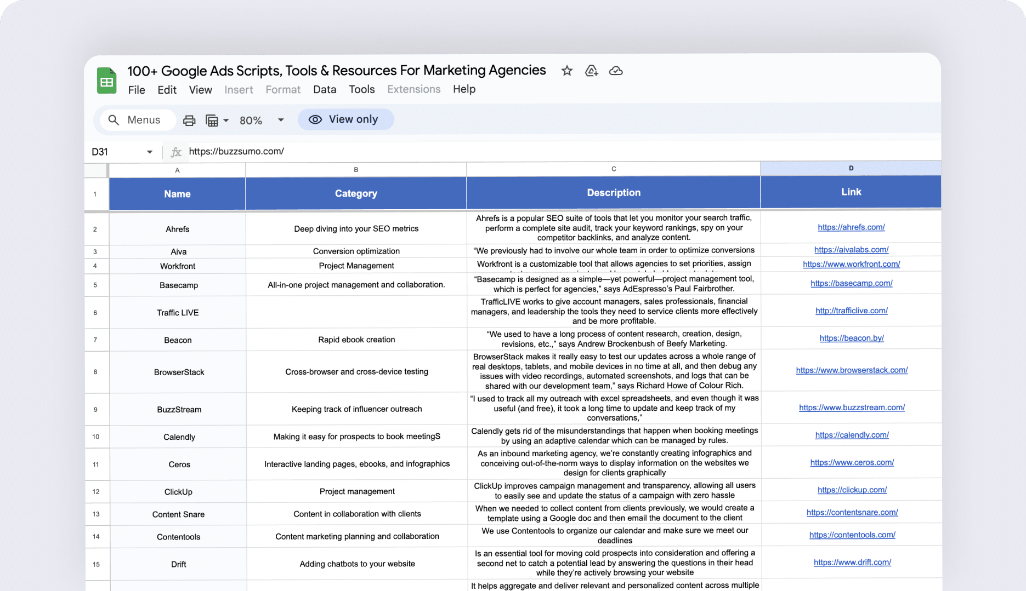Open the Insert menu
This screenshot has height=591, width=1026.
[239, 90]
